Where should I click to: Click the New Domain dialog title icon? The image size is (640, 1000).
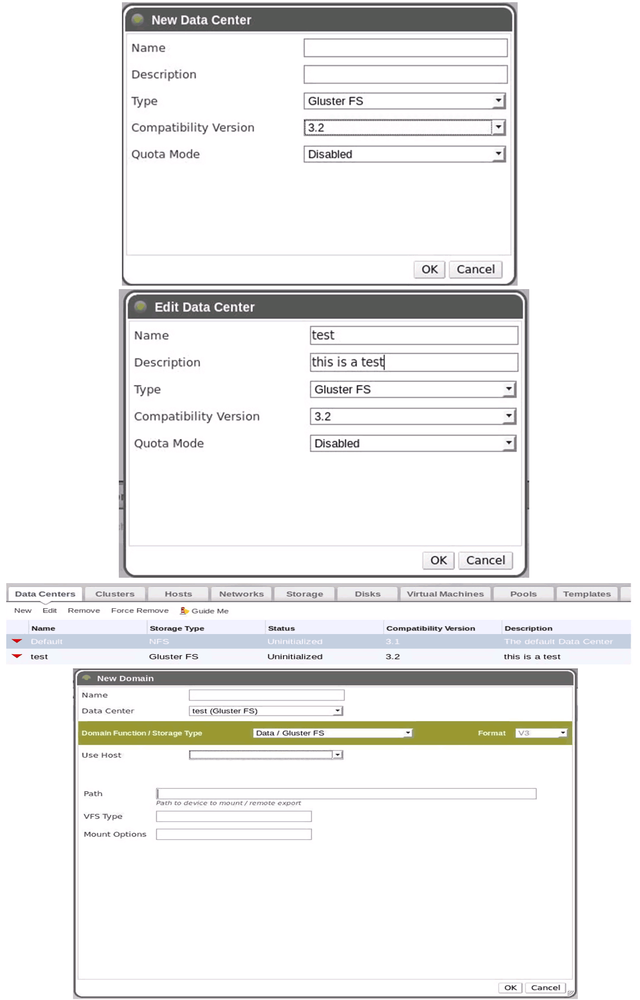[87, 678]
